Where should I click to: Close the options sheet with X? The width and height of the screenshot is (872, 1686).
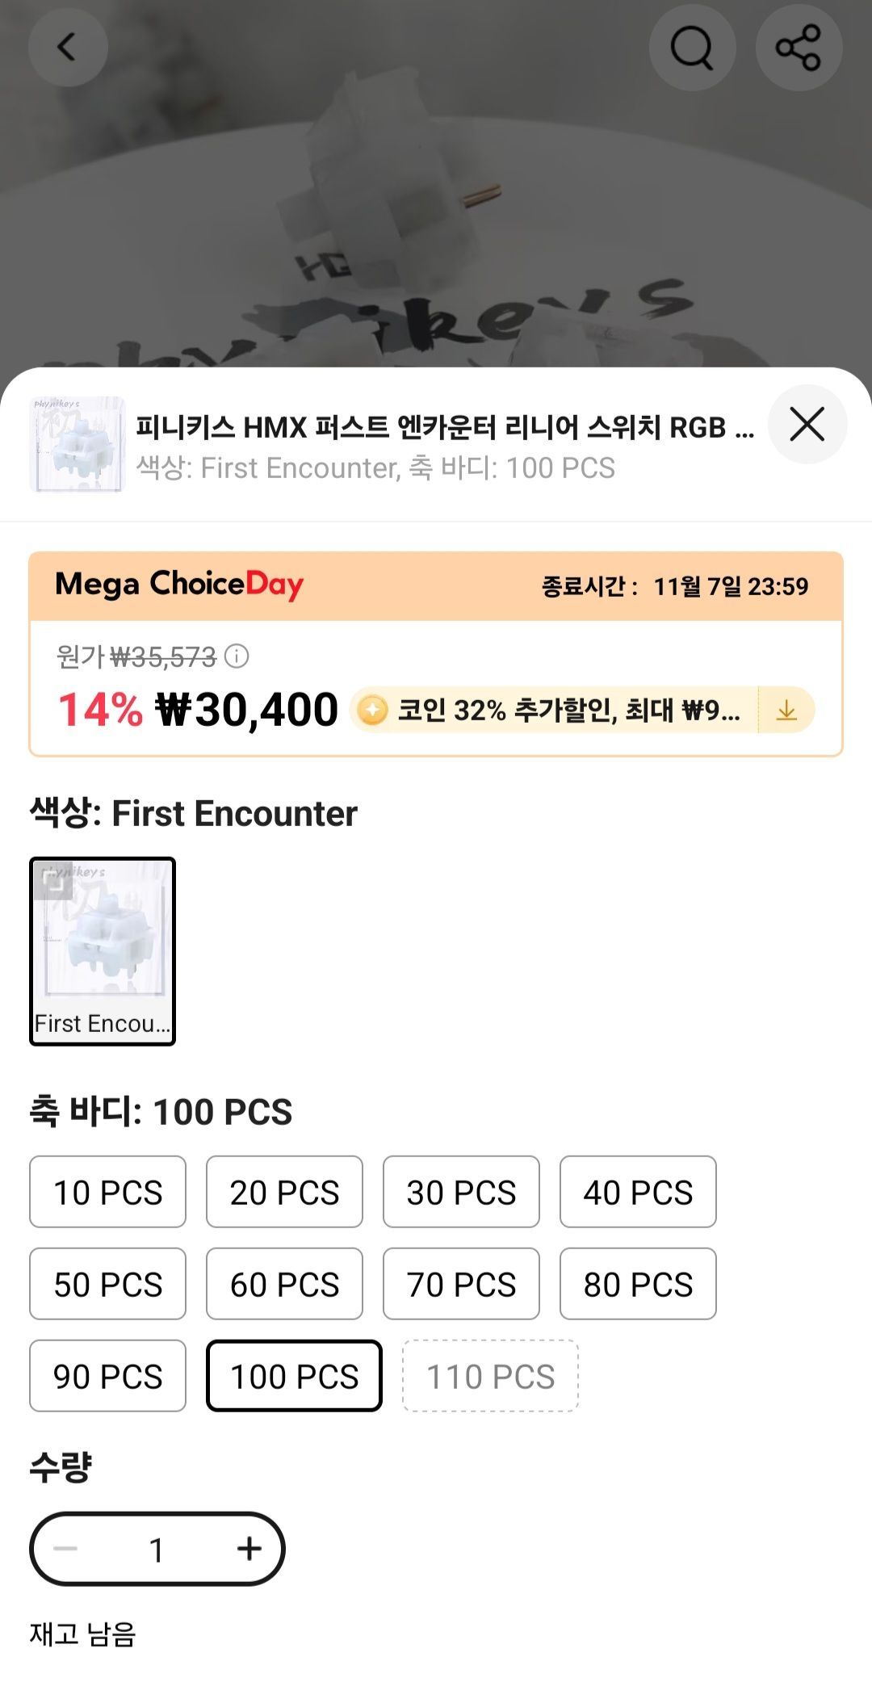(x=807, y=425)
